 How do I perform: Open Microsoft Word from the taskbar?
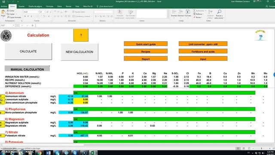tap(48, 153)
